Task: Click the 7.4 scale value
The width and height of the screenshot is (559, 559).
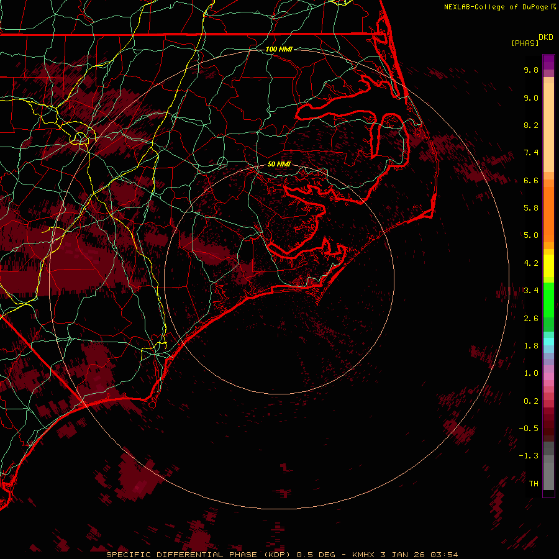Action: tap(531, 153)
